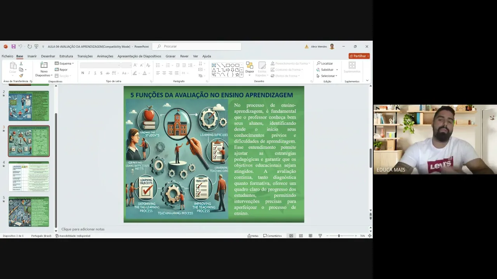Open Apresentação de Diapositivos tab
This screenshot has height=279, width=497.
click(x=139, y=56)
